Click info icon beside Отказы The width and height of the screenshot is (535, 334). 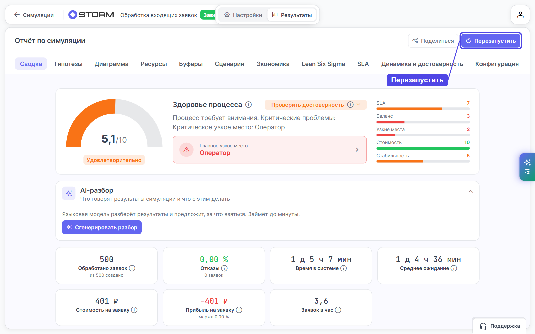click(224, 268)
